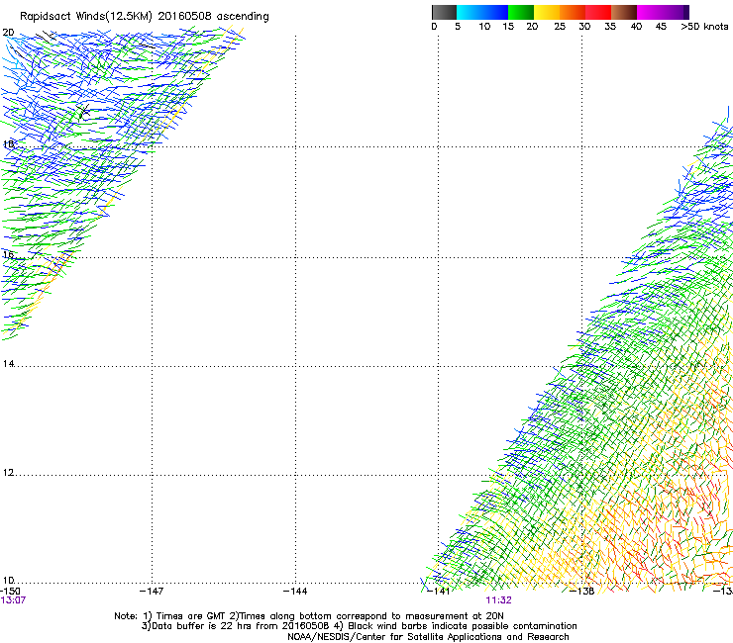Click the '12' latitude axis label

[x=8, y=473]
